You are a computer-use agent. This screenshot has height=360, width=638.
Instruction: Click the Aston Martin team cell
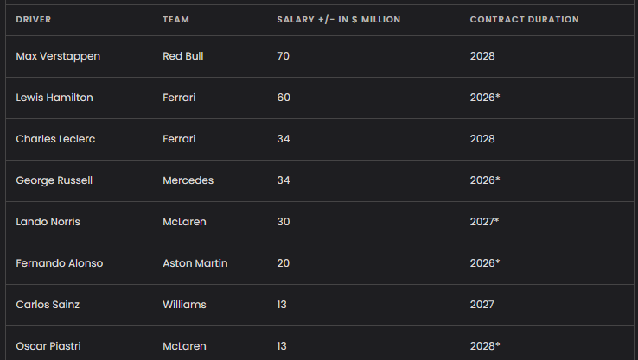tap(195, 263)
